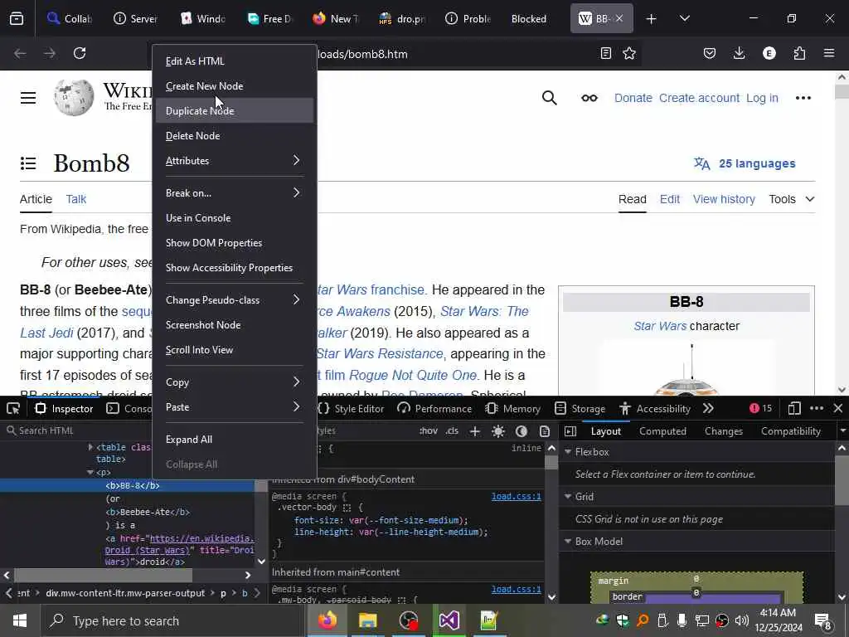This screenshot has width=849, height=637.
Task: Open Firefox application hamburger menu
Action: point(829,53)
